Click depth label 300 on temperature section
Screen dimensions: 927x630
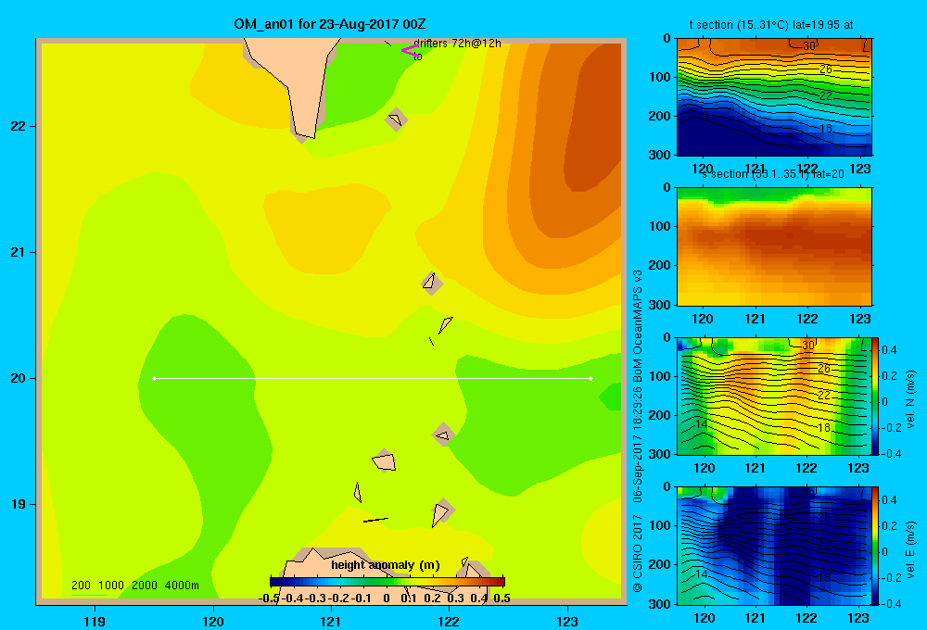click(661, 155)
